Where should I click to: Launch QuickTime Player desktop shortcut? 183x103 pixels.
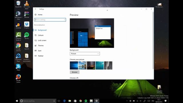[18, 58]
